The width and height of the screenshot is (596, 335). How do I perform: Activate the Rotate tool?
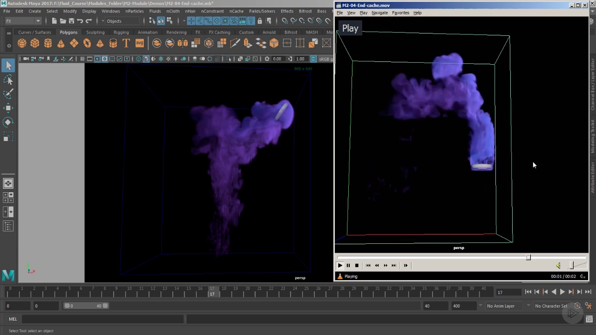[8, 122]
